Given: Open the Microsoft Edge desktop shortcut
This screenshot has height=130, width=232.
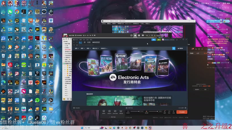Looking at the screenshot, I should coord(3,83).
